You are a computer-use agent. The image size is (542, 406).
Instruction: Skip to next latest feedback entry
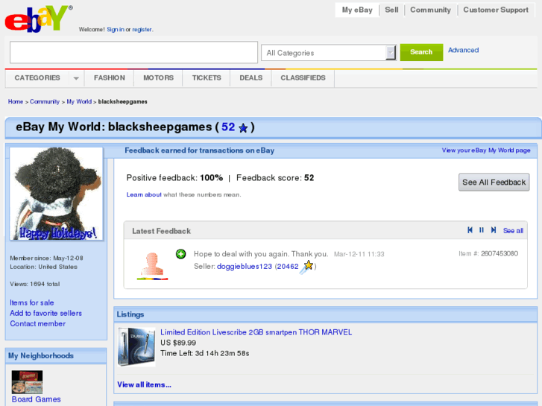coord(494,230)
